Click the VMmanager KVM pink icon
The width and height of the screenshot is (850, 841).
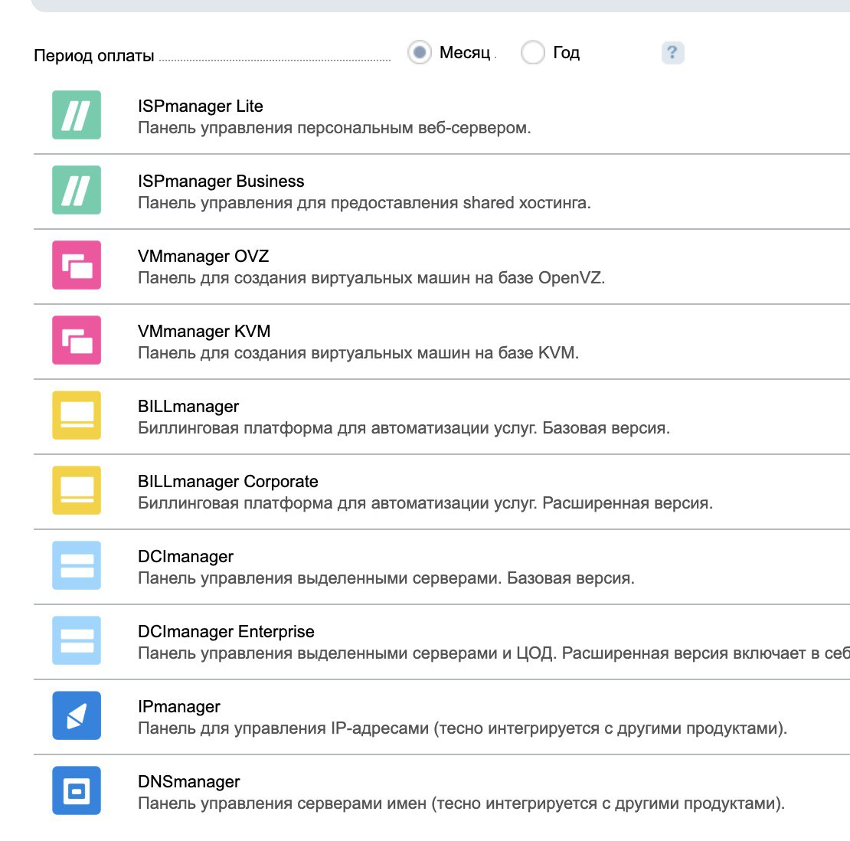coord(77,340)
